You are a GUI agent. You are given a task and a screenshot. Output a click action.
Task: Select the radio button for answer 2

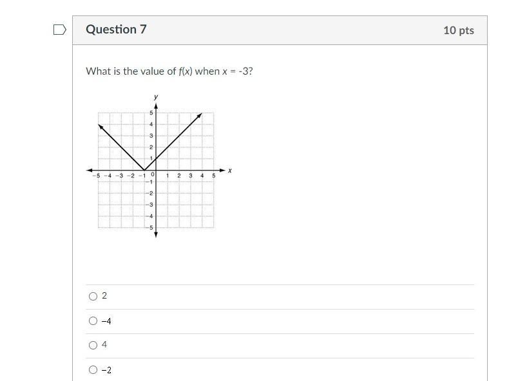(93, 297)
